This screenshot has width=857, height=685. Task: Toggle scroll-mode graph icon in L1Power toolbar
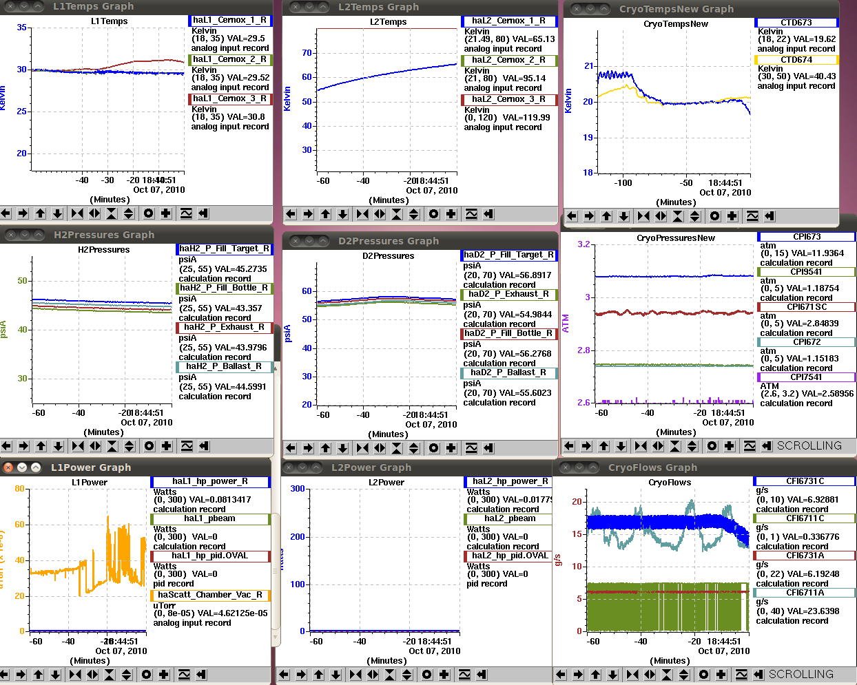[184, 675]
